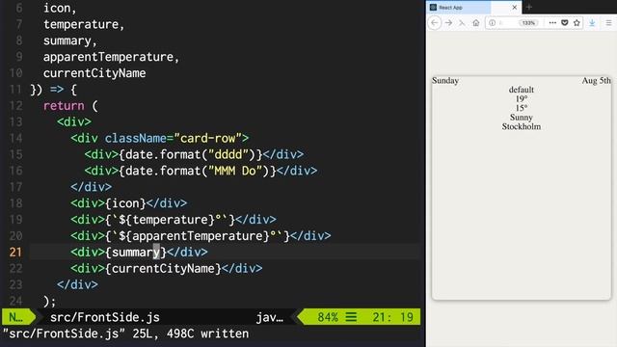Stop loading the page in Firefox
The image size is (617, 347).
tap(462, 23)
